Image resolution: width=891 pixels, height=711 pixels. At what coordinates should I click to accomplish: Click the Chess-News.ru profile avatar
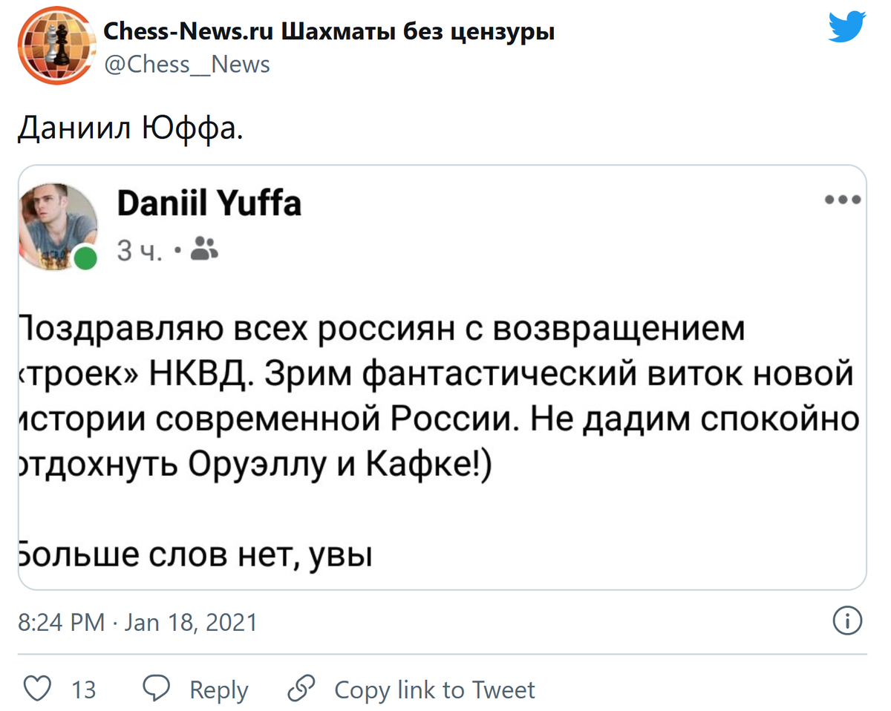point(56,45)
